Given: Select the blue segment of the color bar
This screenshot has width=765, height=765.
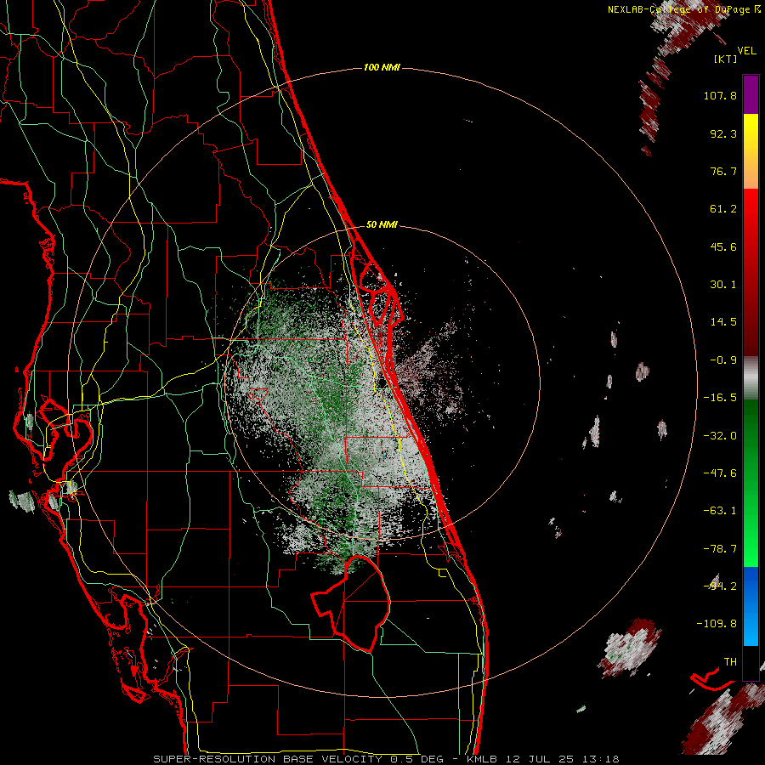Looking at the screenshot, I should coord(751,606).
